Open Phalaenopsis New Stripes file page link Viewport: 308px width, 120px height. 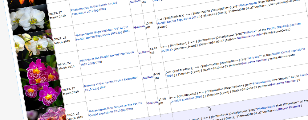point(115,109)
